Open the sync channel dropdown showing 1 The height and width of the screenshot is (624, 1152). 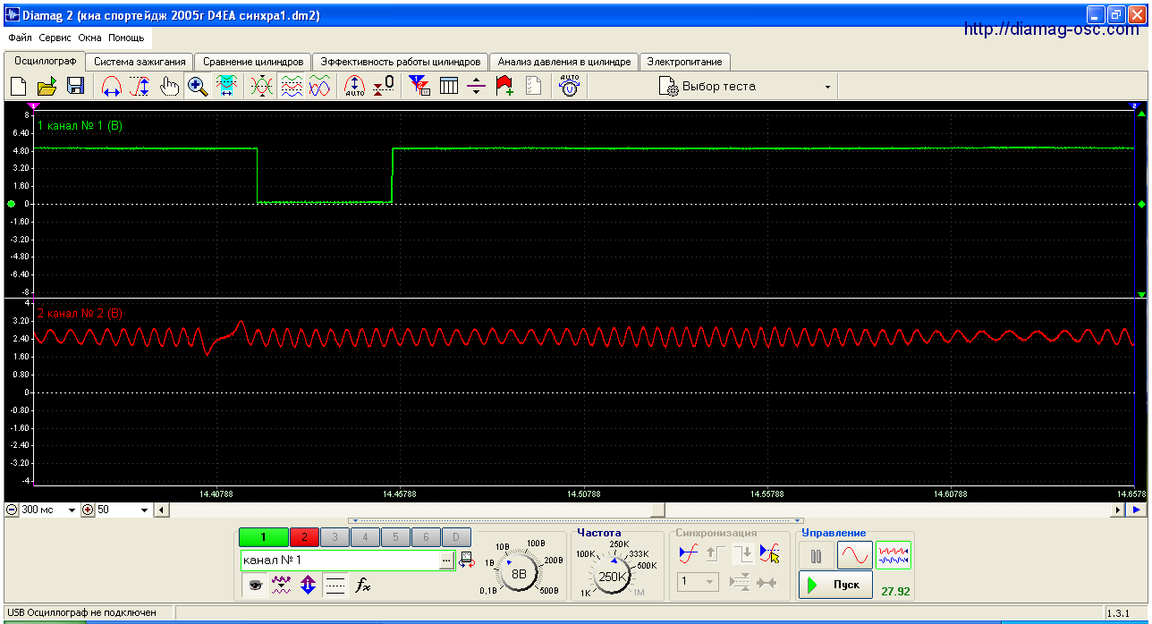699,582
